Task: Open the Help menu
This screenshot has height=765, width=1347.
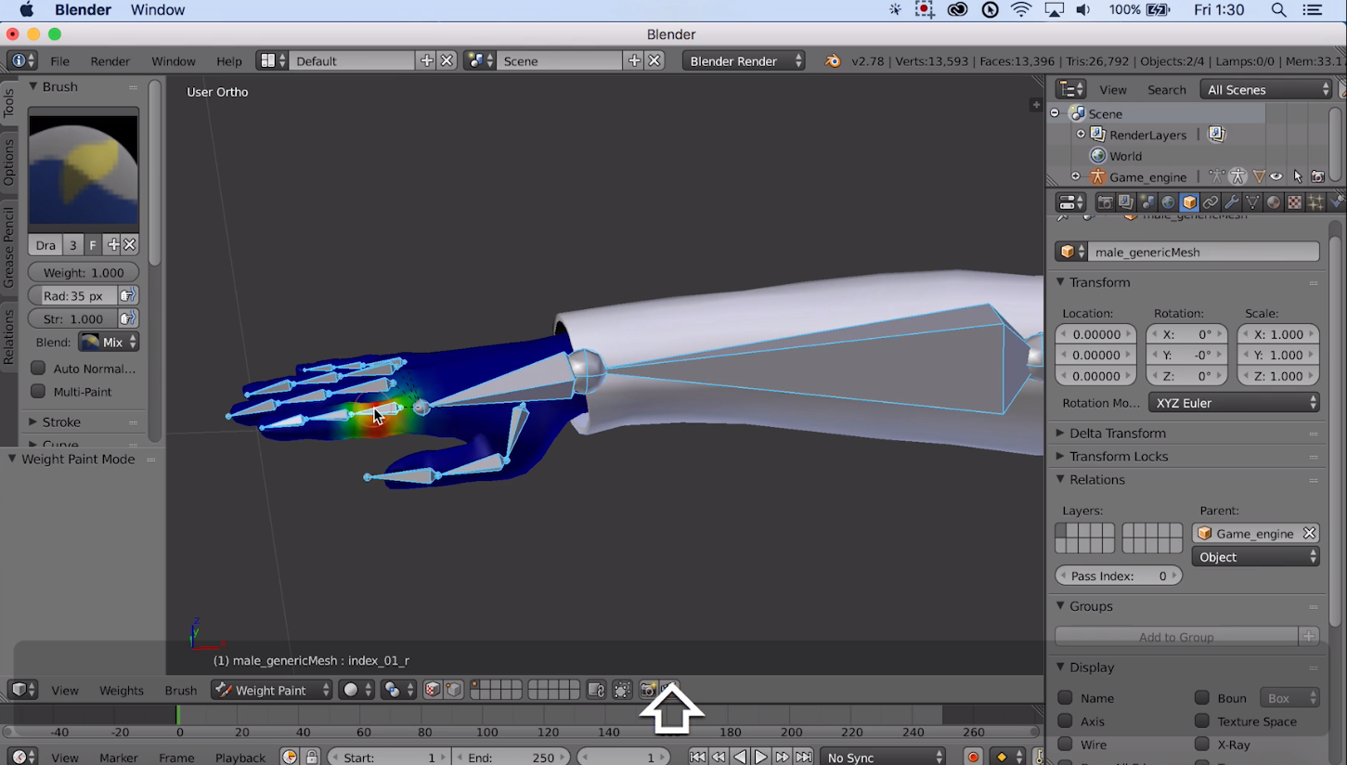Action: tap(229, 60)
